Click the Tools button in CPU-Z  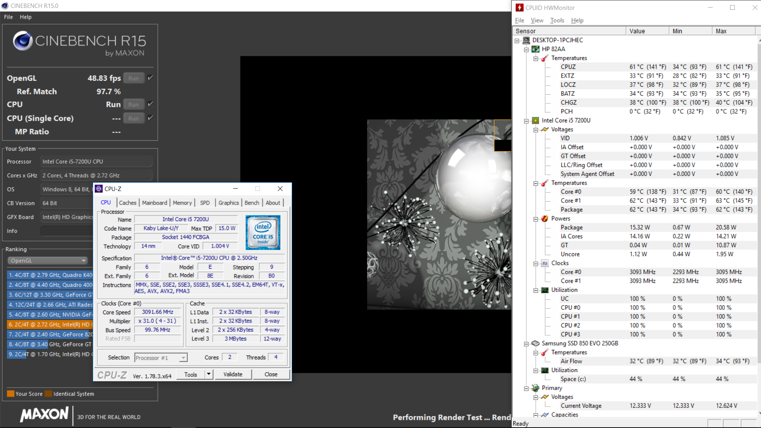click(x=191, y=374)
